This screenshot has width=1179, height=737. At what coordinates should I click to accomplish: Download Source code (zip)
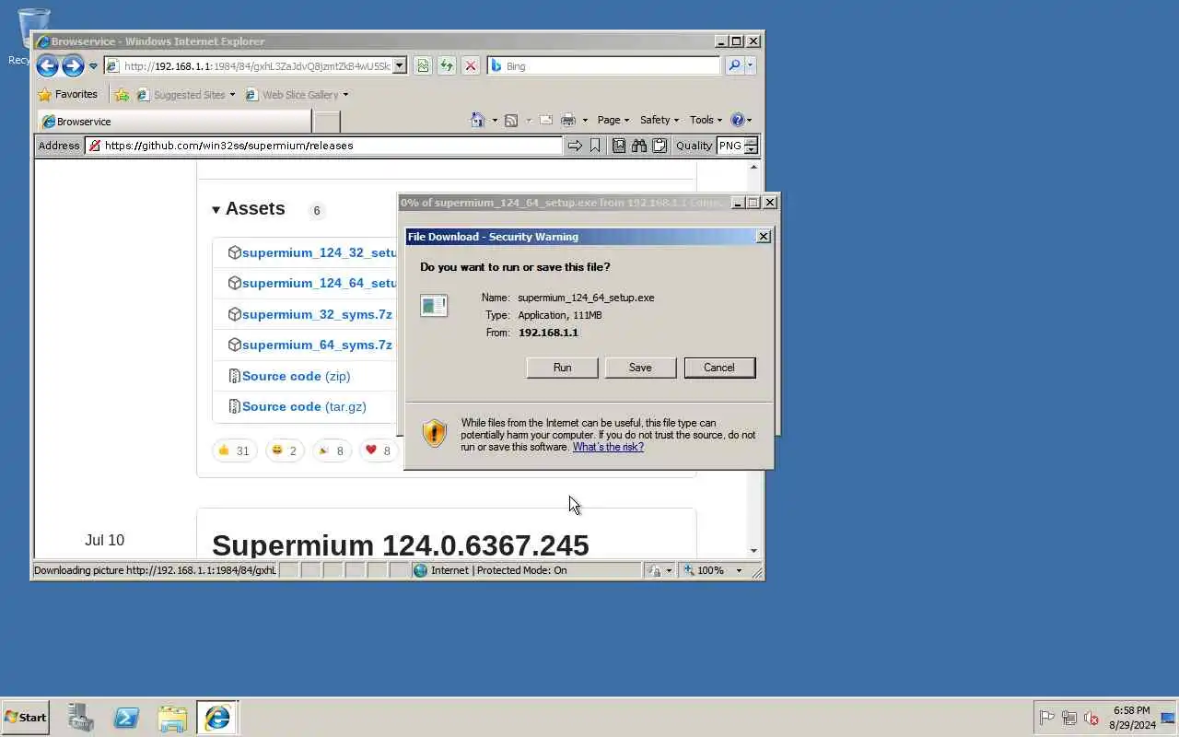point(296,376)
